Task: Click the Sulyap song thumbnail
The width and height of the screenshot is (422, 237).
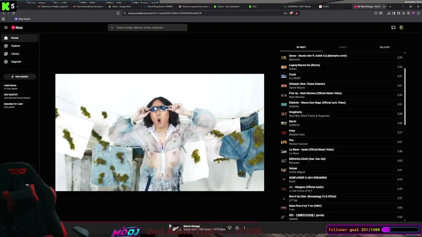Action: point(284,170)
